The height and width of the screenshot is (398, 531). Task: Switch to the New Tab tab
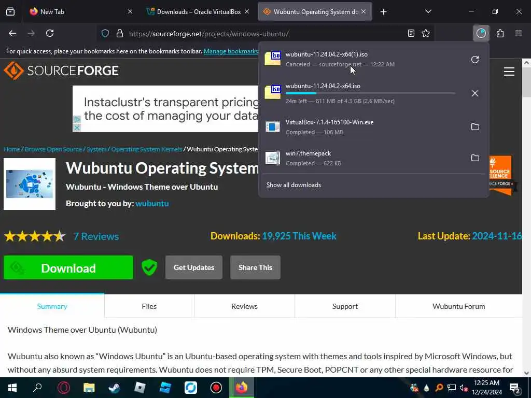coord(79,11)
